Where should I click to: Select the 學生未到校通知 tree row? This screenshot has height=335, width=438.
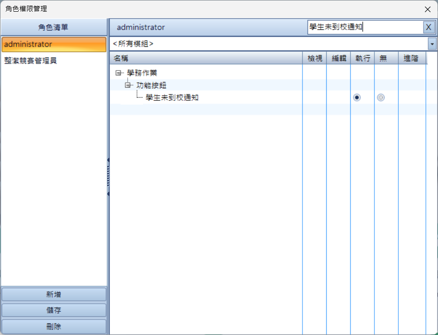point(172,98)
